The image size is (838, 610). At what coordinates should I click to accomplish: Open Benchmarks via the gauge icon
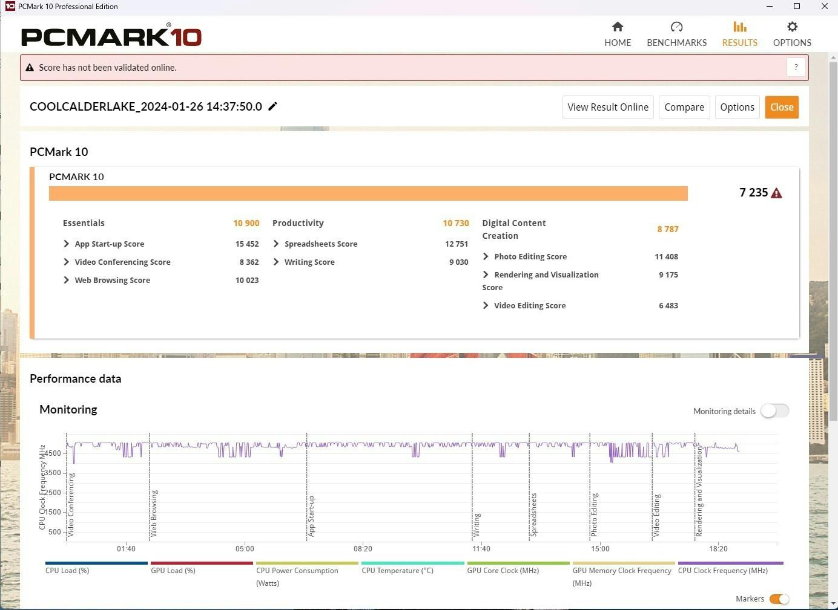pyautogui.click(x=676, y=27)
